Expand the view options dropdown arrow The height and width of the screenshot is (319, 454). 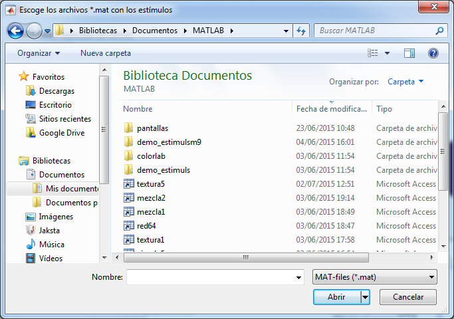[x=388, y=53]
